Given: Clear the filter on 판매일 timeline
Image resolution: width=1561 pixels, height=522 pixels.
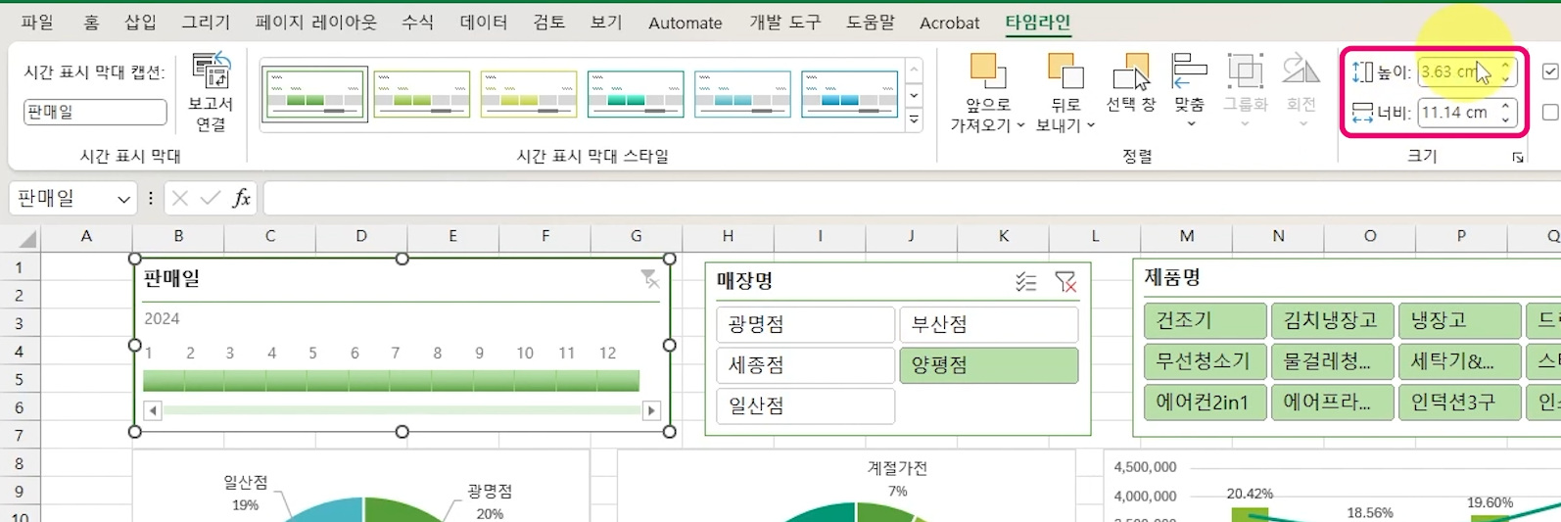Looking at the screenshot, I should tap(649, 279).
